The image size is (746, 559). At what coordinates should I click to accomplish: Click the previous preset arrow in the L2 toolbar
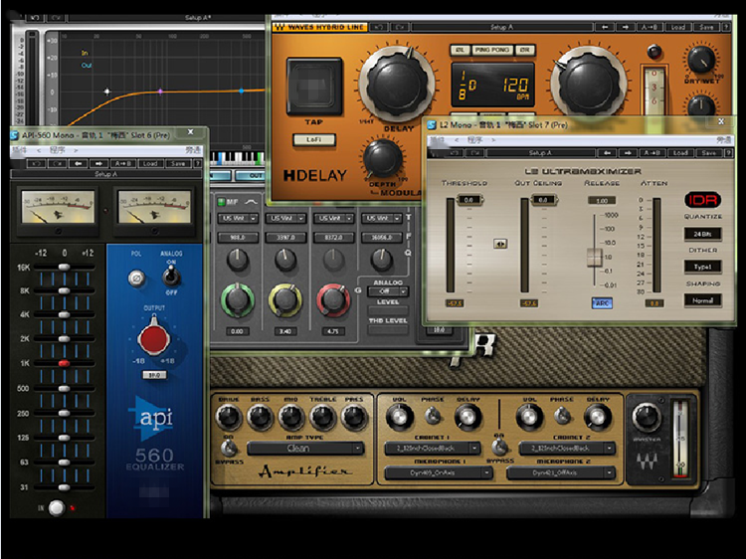pos(607,153)
